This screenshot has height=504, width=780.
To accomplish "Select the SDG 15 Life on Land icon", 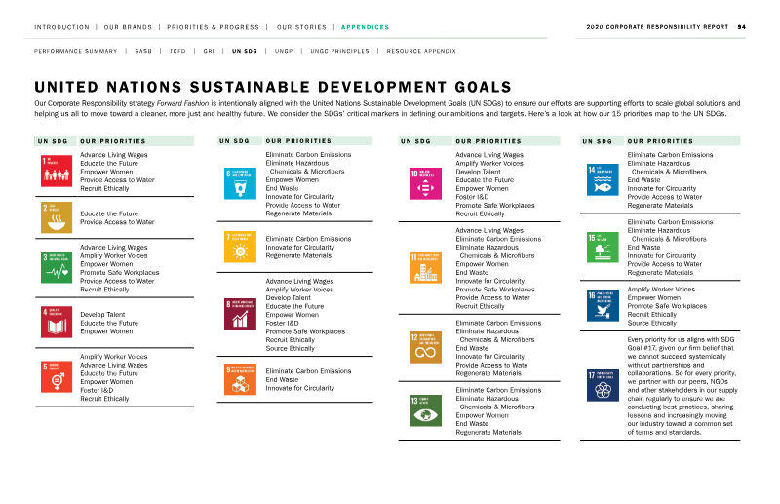I will point(603,247).
